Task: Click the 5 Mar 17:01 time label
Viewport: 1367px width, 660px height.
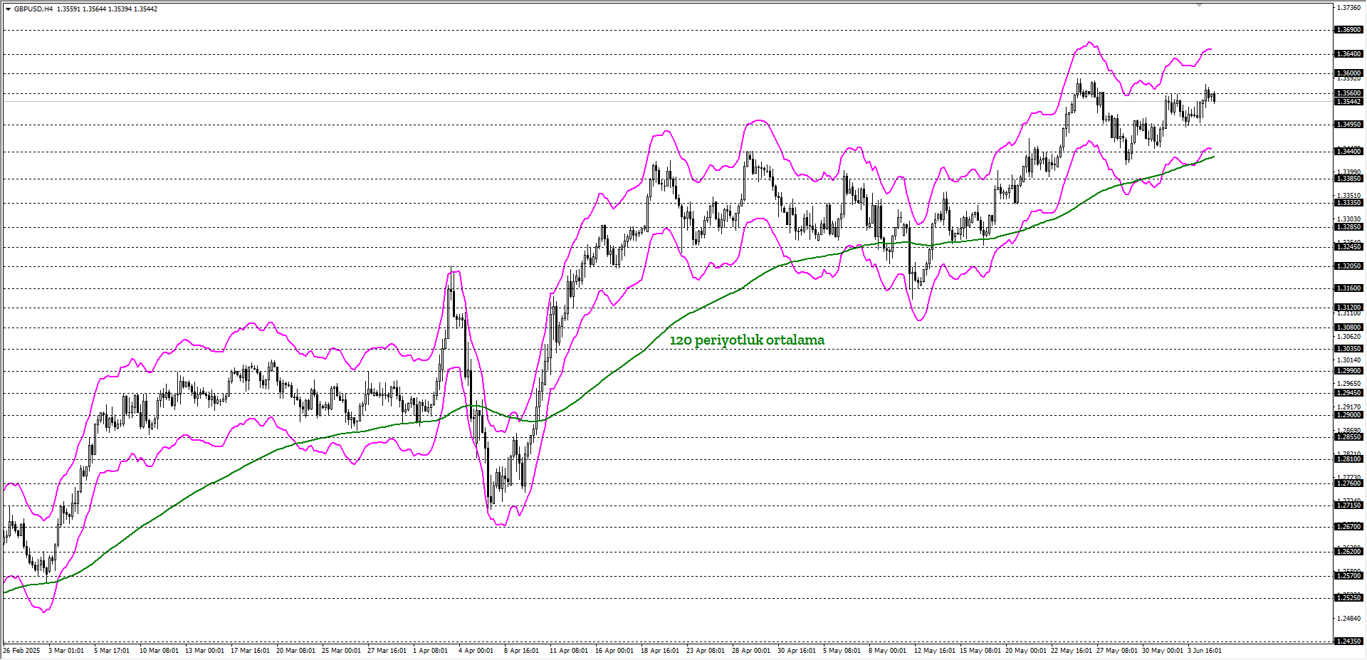Action: (x=112, y=651)
